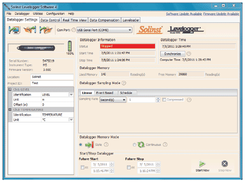Screen dimensions: 246x184
Task: Switch to the Real Time View tab
Action: pos(75,20)
